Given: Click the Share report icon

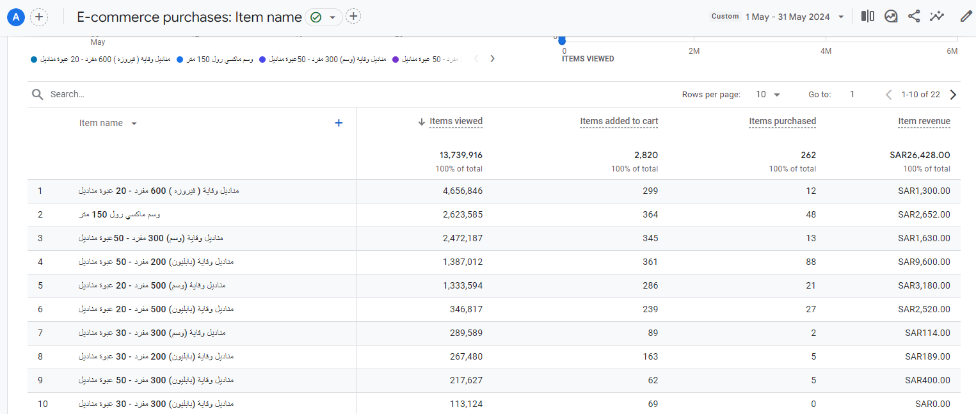Looking at the screenshot, I should tap(914, 17).
